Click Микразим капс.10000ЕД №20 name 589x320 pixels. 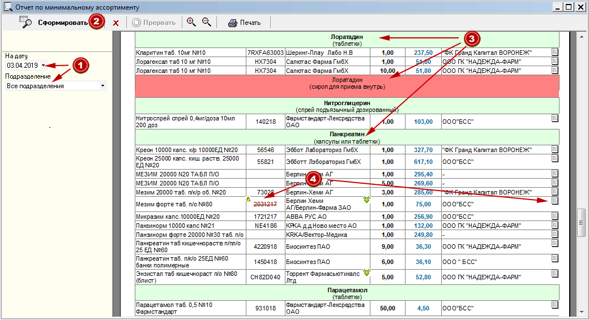coord(178,217)
